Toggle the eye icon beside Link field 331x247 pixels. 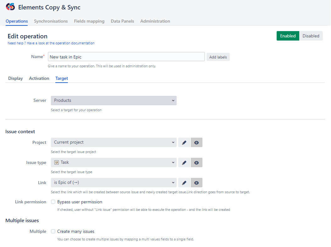(x=196, y=183)
